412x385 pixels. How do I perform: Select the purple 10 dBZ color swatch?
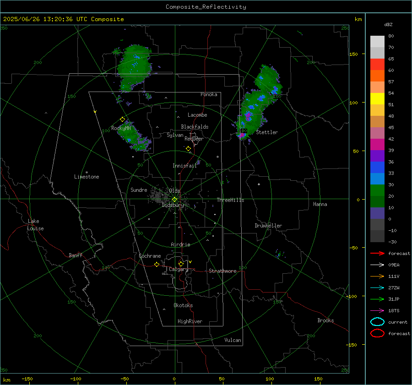[377, 213]
